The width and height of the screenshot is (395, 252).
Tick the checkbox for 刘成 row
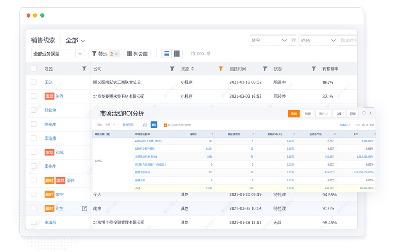[33, 152]
